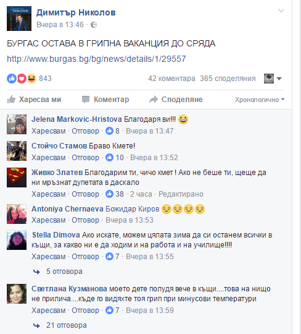Click the heart Love reaction icon
The image size is (301, 334).
22,79
